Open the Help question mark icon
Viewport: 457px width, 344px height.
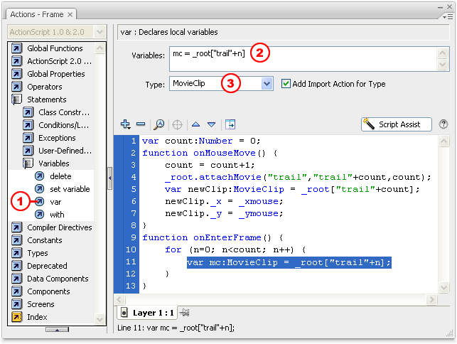[x=443, y=124]
